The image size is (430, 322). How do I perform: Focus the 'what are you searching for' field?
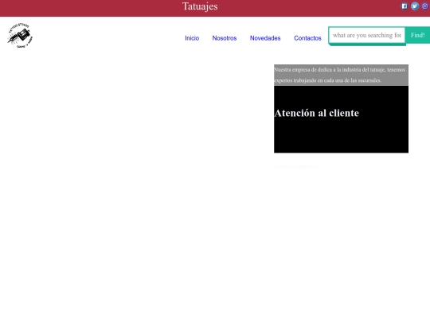(367, 35)
